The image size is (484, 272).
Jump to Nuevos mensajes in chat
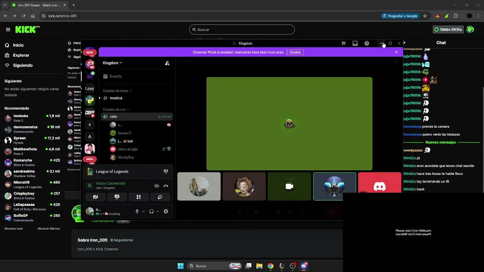tap(441, 142)
